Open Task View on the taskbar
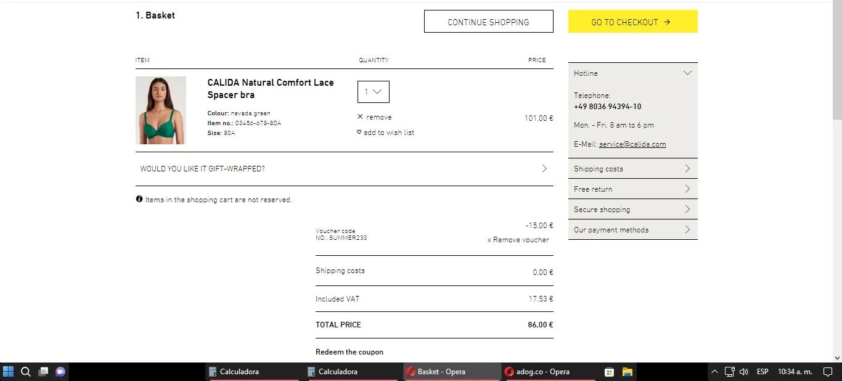The height and width of the screenshot is (381, 842). coord(43,372)
